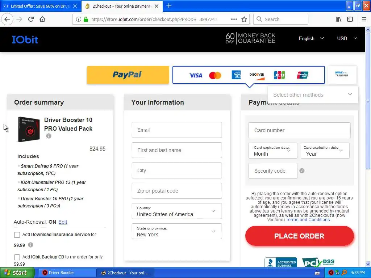The image size is (371, 278).
Task: Open the USD currency dropdown
Action: (347, 38)
